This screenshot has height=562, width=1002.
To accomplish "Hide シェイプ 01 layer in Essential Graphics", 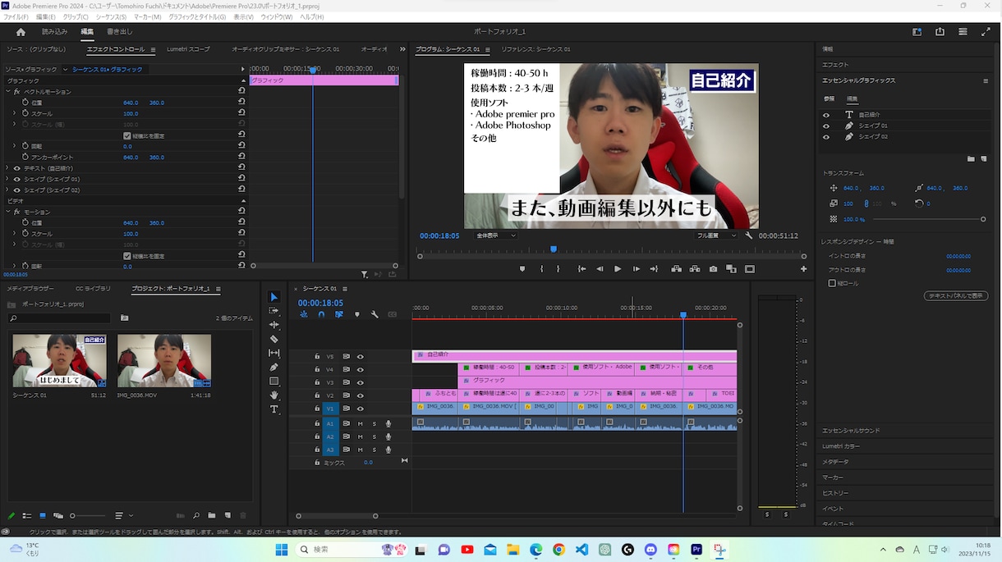I will coord(826,126).
